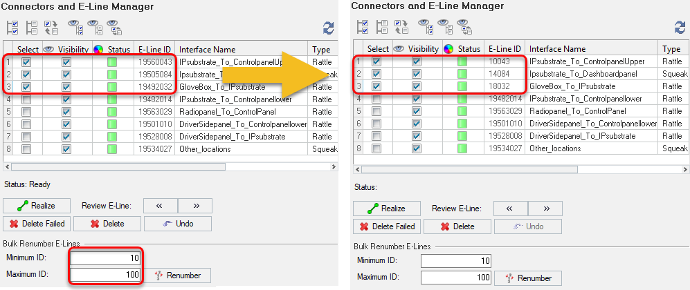Click green Status swatch for E-Line 14084

click(x=462, y=74)
